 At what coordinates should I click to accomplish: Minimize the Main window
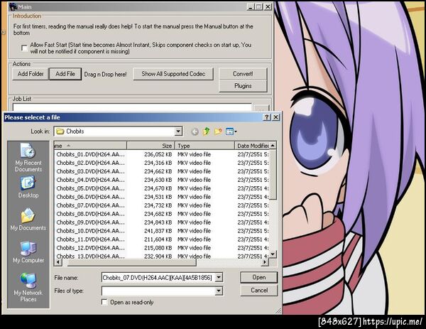pyautogui.click(x=251, y=7)
